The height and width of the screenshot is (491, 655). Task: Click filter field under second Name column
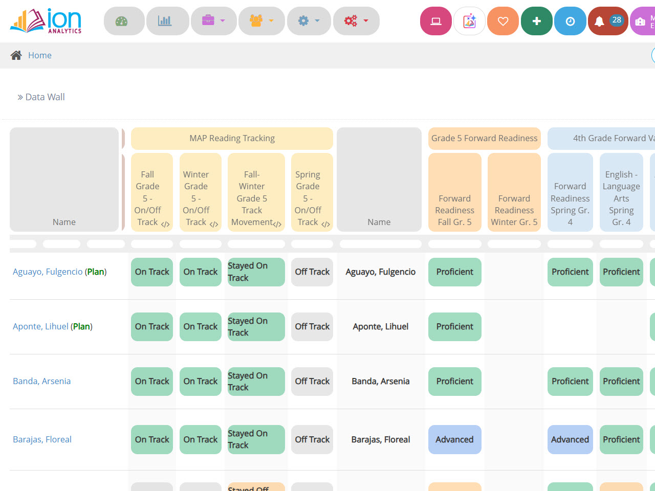pos(381,244)
